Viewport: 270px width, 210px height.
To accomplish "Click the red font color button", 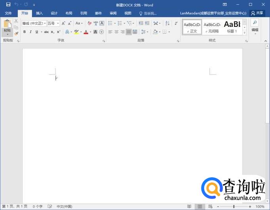I will pos(86,32).
